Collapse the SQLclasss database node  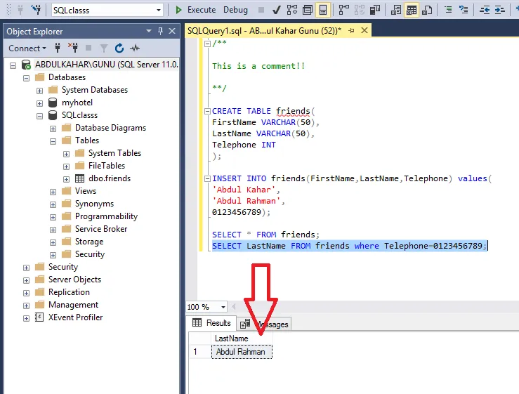coord(40,116)
